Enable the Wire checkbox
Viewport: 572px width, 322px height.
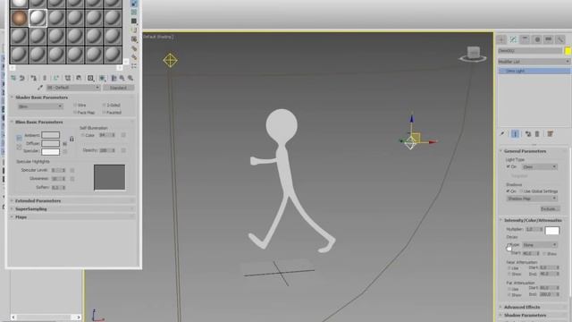(x=75, y=106)
